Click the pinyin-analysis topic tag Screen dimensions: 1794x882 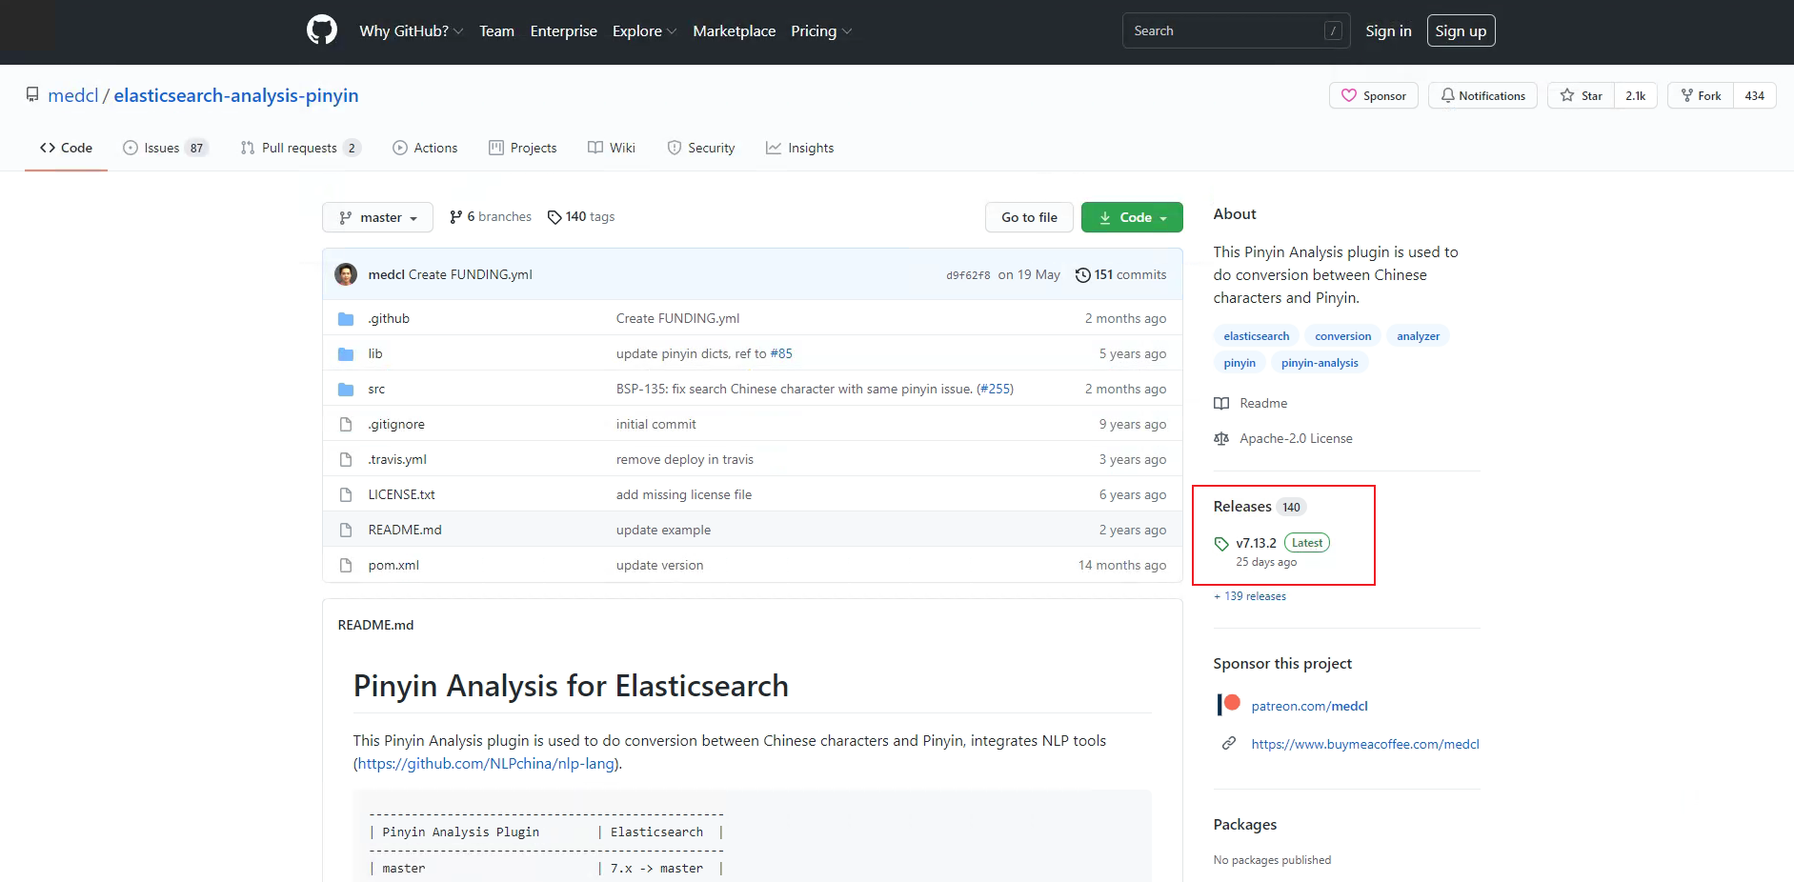pos(1320,363)
